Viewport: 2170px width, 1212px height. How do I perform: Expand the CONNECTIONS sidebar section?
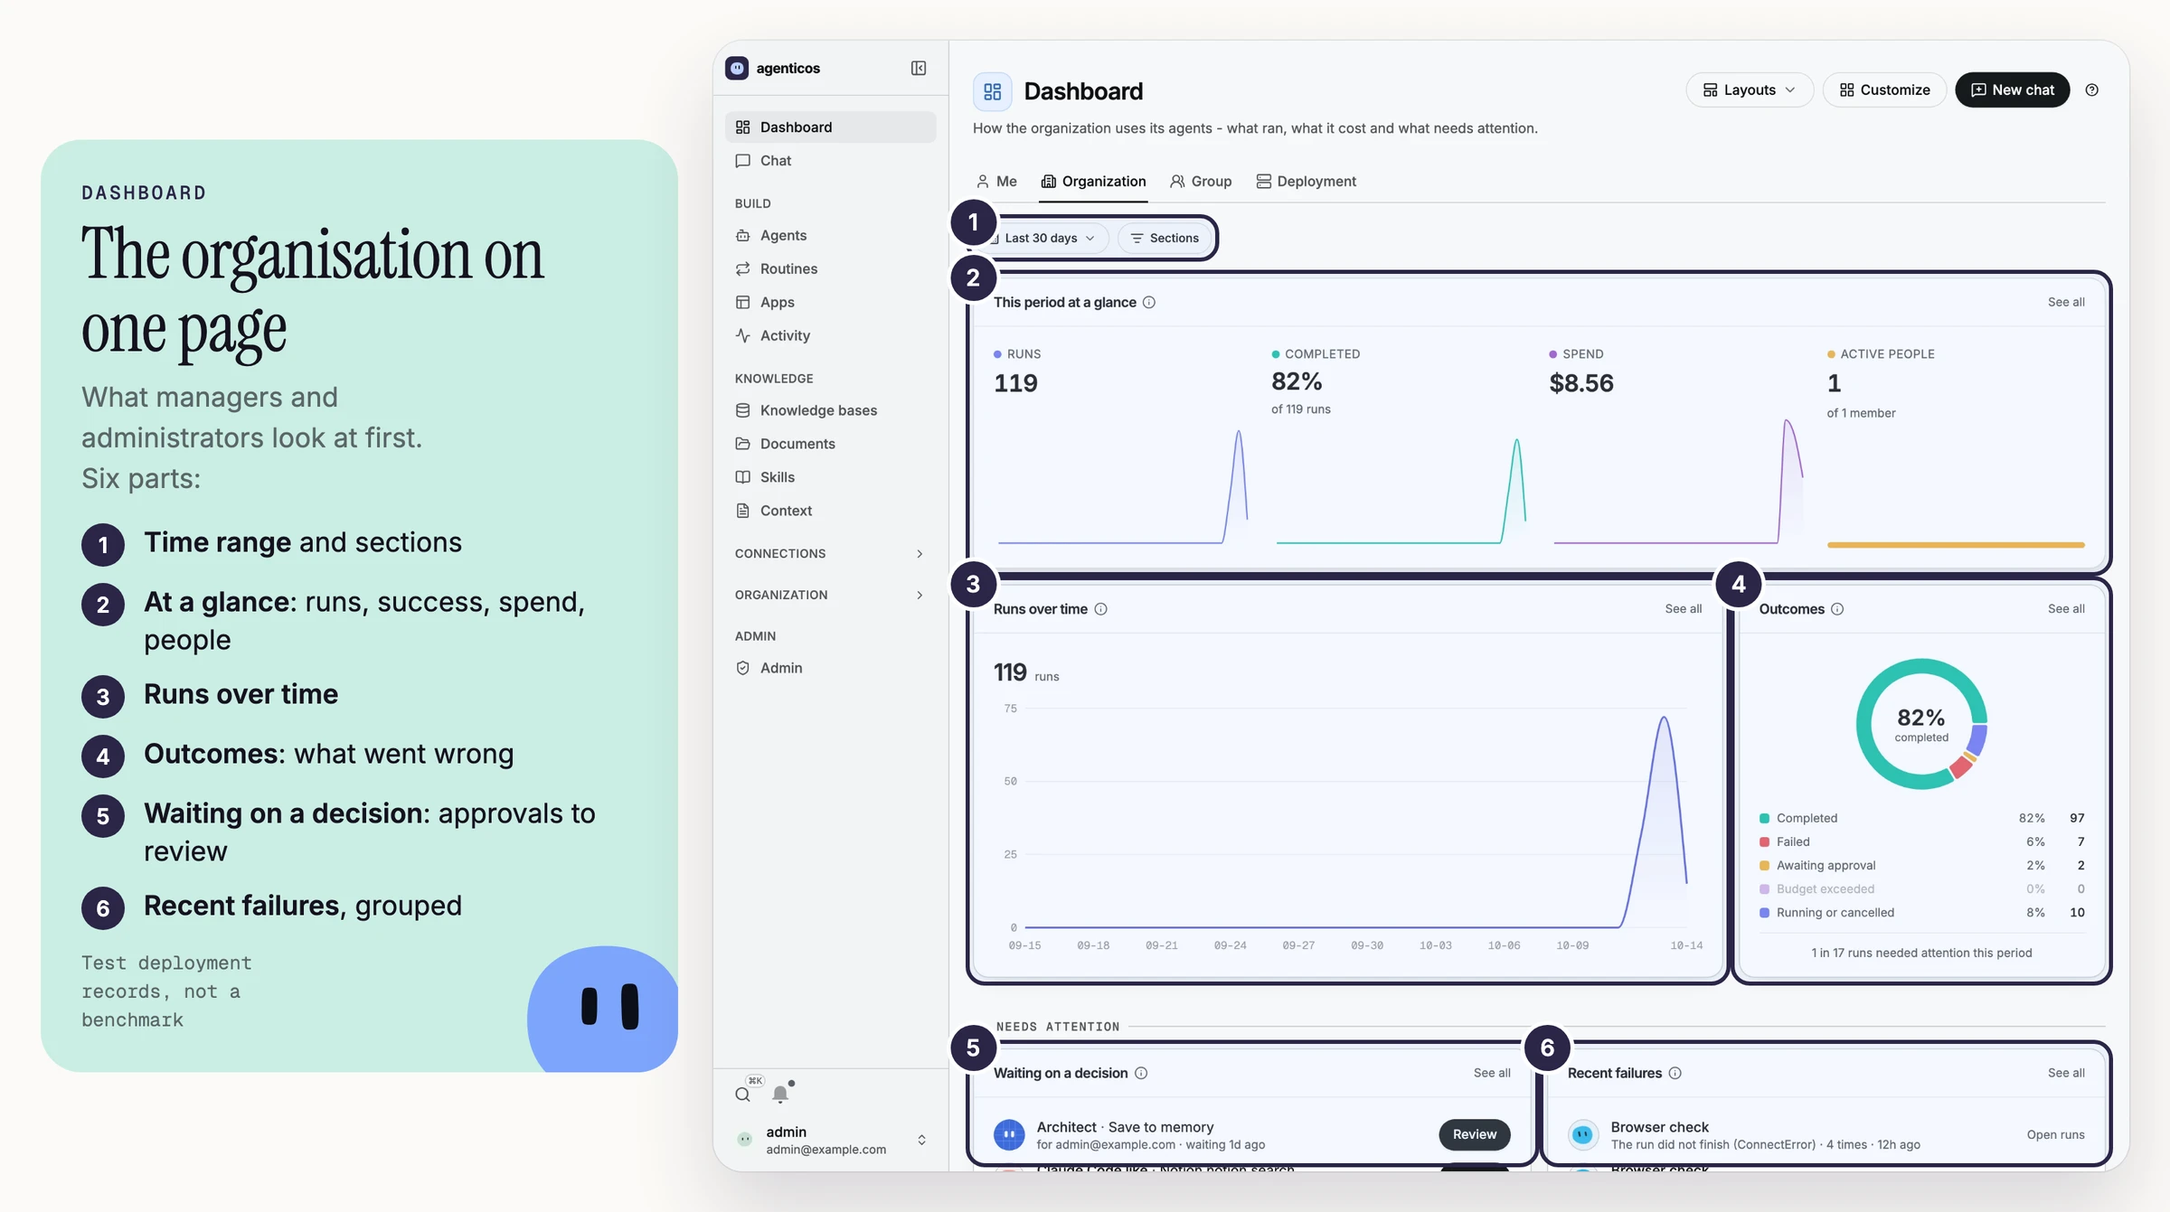point(830,553)
